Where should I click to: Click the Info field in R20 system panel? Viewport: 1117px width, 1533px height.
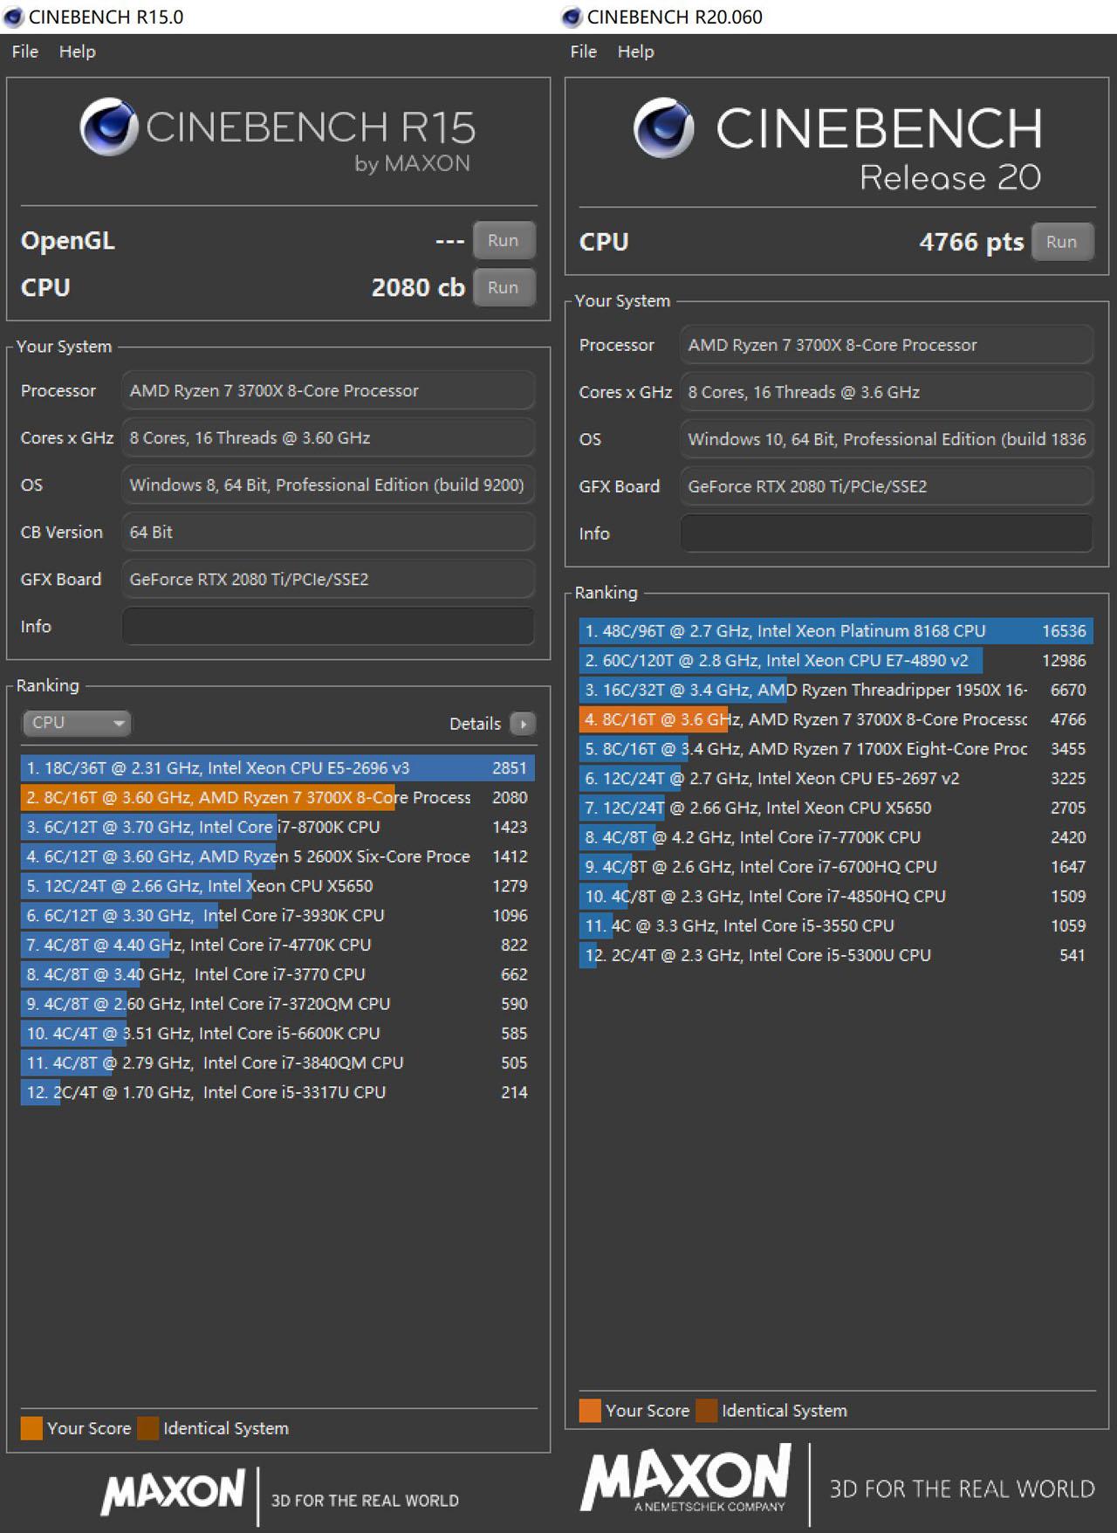pos(887,533)
